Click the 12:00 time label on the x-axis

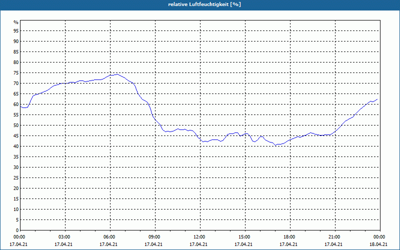point(198,237)
